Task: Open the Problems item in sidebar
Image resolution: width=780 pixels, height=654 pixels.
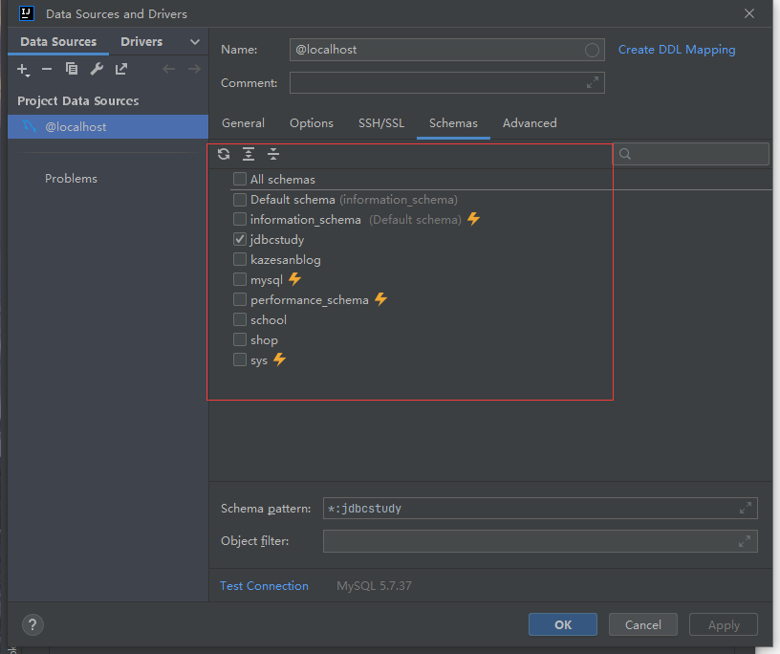Action: pos(71,178)
